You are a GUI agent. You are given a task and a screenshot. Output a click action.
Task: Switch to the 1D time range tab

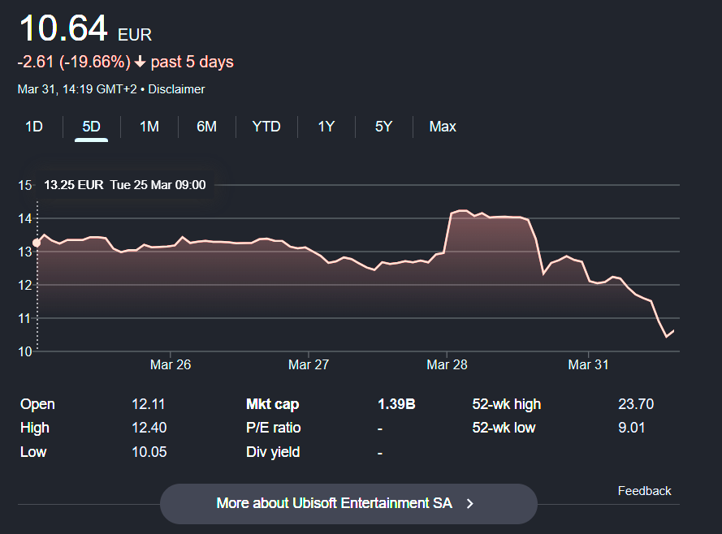click(34, 127)
